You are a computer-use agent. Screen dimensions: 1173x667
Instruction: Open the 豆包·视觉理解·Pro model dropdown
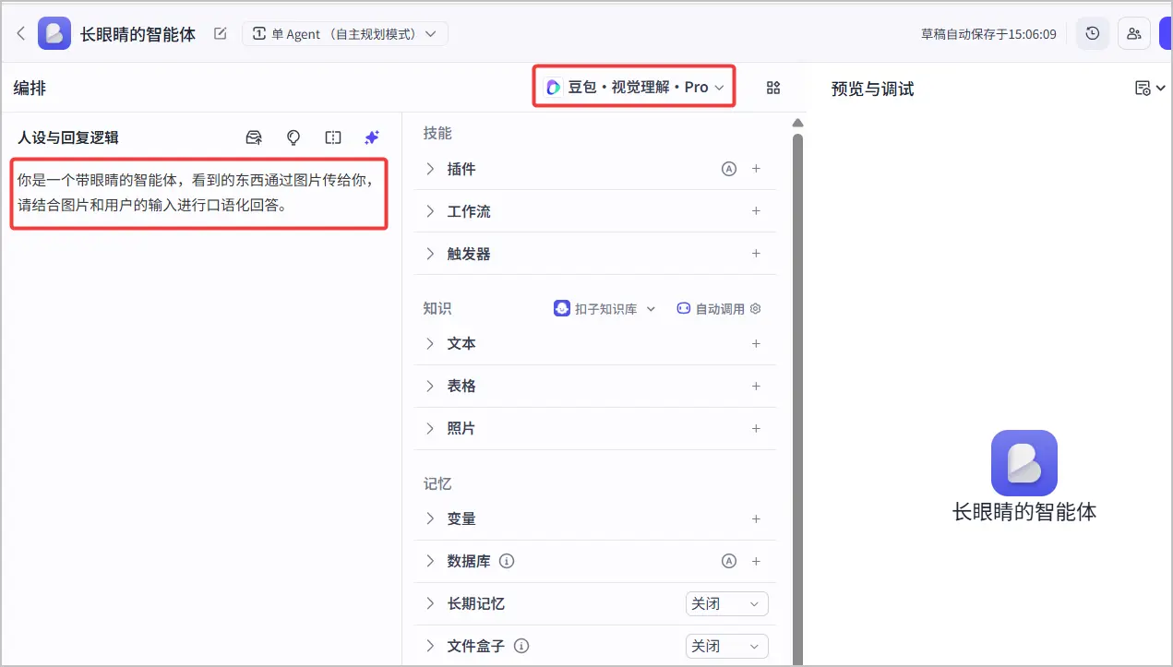pos(634,87)
